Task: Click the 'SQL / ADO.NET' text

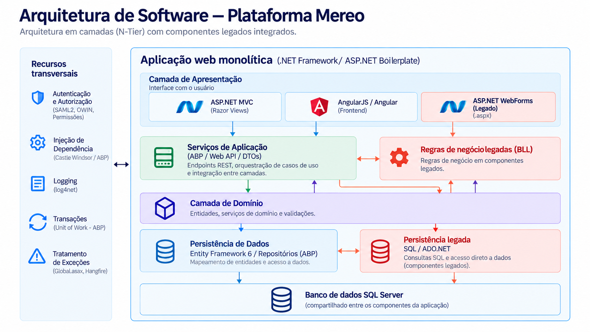Action: tap(427, 249)
